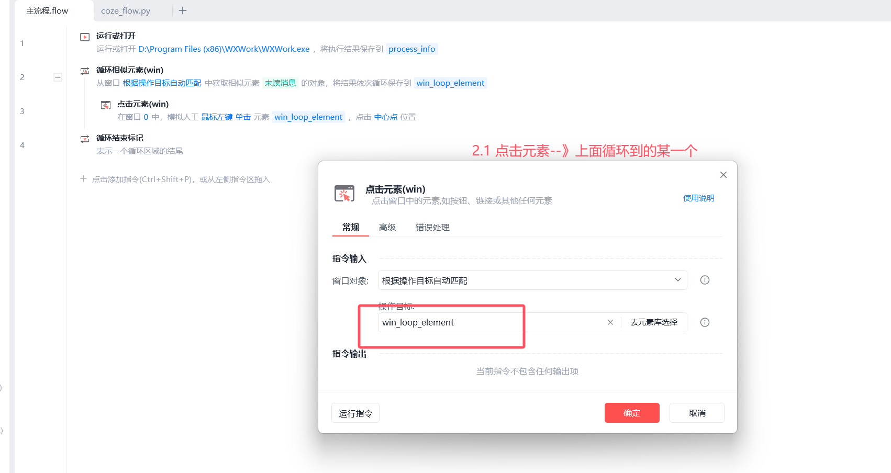Click the 中心点 parameter on row 3
Viewport: 891px width, 473px height.
point(386,117)
